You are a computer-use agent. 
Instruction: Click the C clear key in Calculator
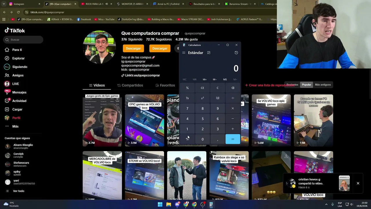217,88
